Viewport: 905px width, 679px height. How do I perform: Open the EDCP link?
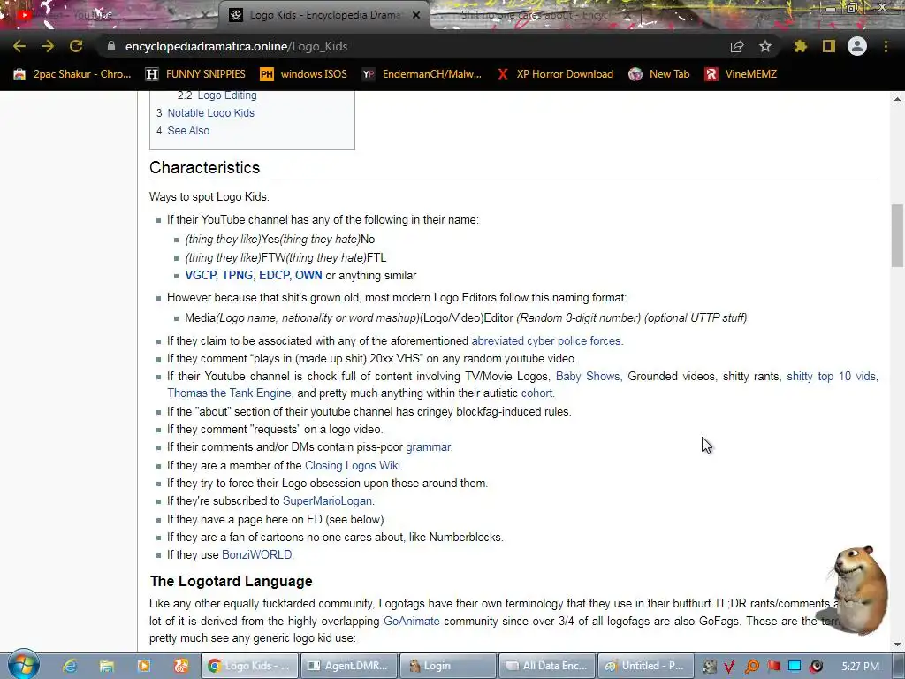click(274, 276)
